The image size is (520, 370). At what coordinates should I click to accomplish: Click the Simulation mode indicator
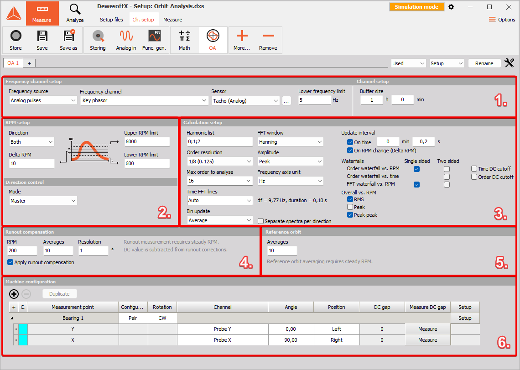click(x=416, y=7)
